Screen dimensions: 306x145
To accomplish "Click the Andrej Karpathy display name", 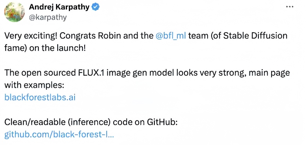I will tap(60, 7).
